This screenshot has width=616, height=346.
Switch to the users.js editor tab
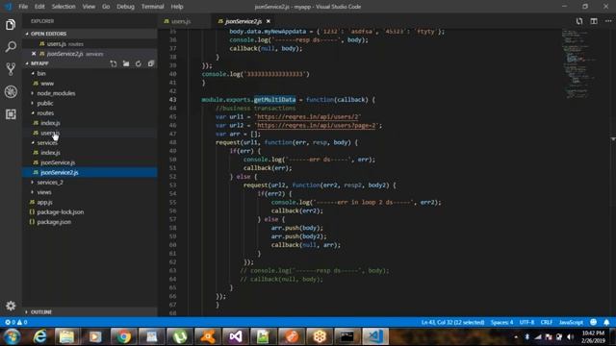point(185,21)
